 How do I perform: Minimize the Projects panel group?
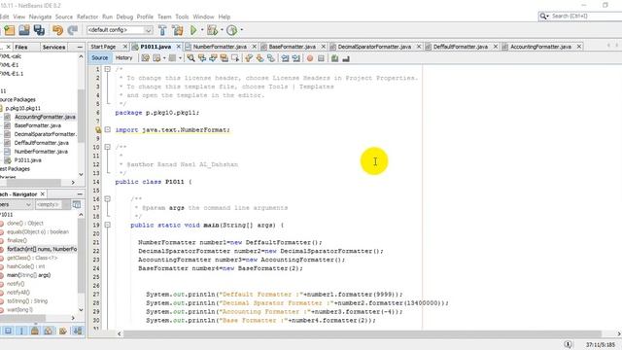click(x=80, y=47)
